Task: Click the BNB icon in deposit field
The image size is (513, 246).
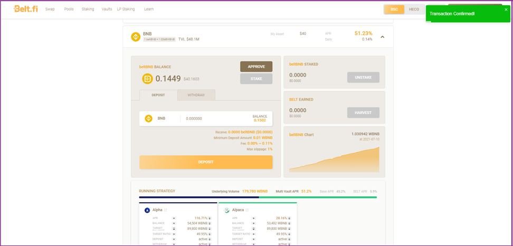Action: click(x=149, y=119)
